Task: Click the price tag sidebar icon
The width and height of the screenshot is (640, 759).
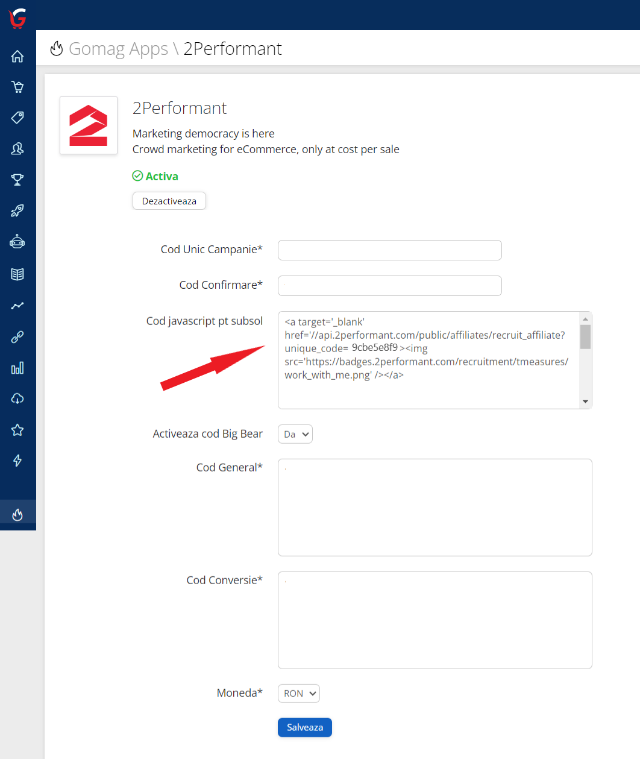Action: click(17, 117)
